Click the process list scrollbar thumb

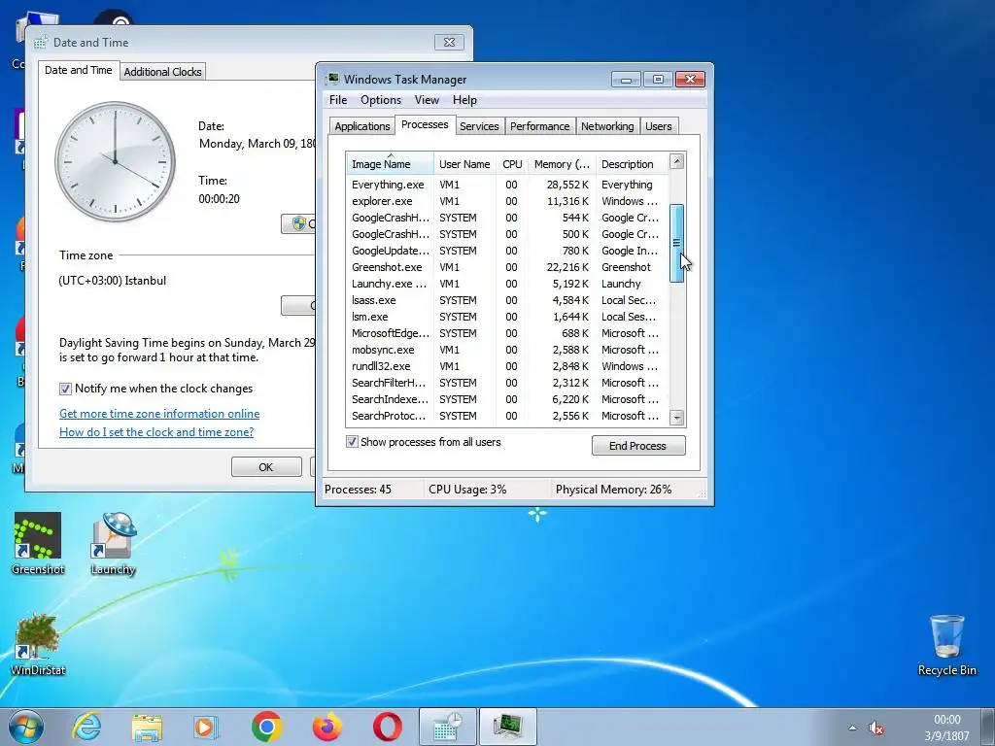click(x=677, y=243)
